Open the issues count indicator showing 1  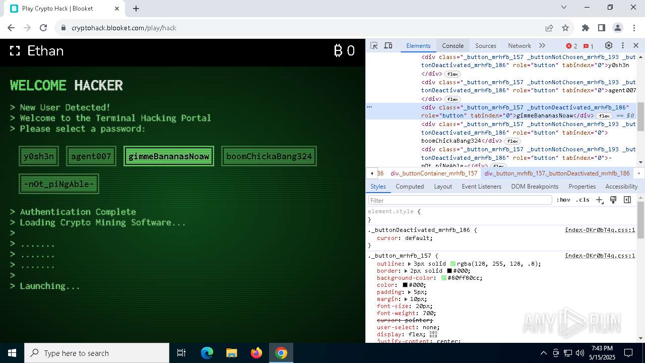588,46
